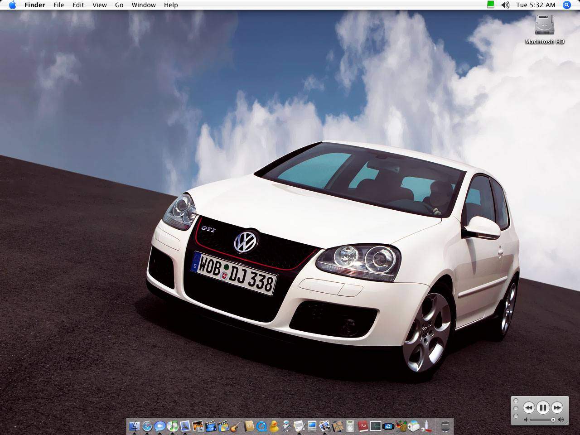Launch iTunes from the Dock
The width and height of the screenshot is (580, 435).
[170, 426]
